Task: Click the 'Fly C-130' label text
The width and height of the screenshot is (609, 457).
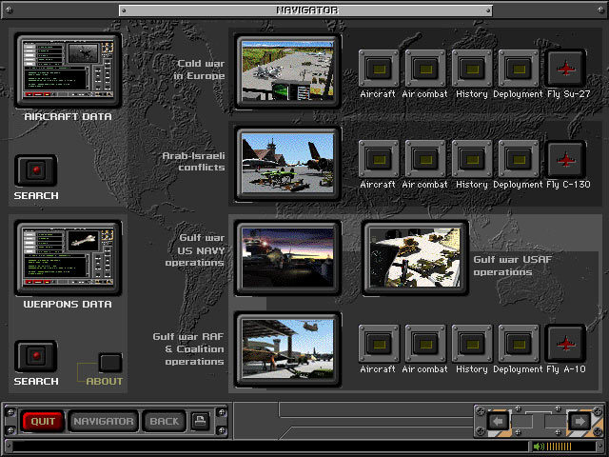Action: pyautogui.click(x=569, y=185)
